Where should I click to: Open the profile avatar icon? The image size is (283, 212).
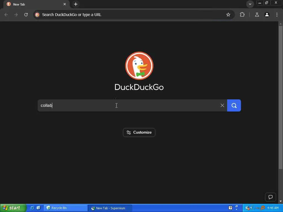coord(267,15)
